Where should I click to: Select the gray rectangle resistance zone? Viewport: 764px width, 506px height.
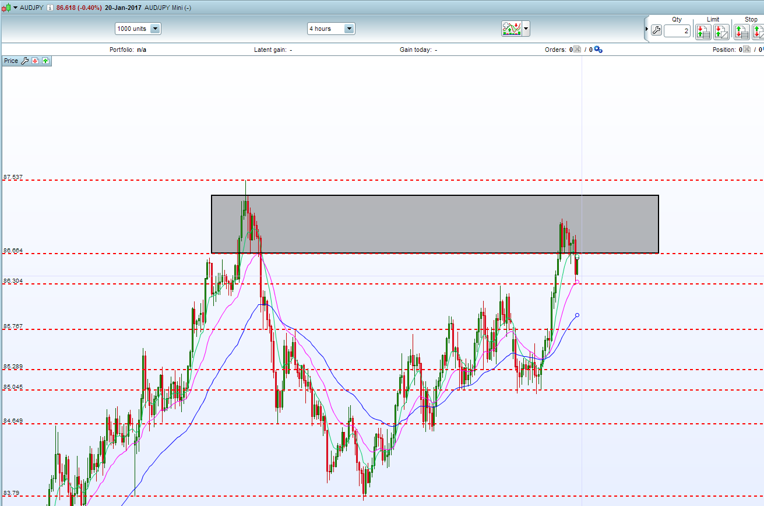click(x=435, y=224)
